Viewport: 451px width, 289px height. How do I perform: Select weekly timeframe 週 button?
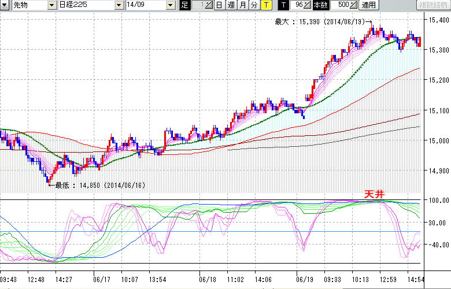pos(231,5)
